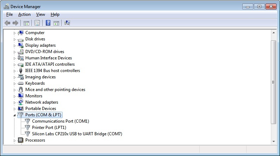Click the vertical scrollbar down arrow

tap(273, 141)
